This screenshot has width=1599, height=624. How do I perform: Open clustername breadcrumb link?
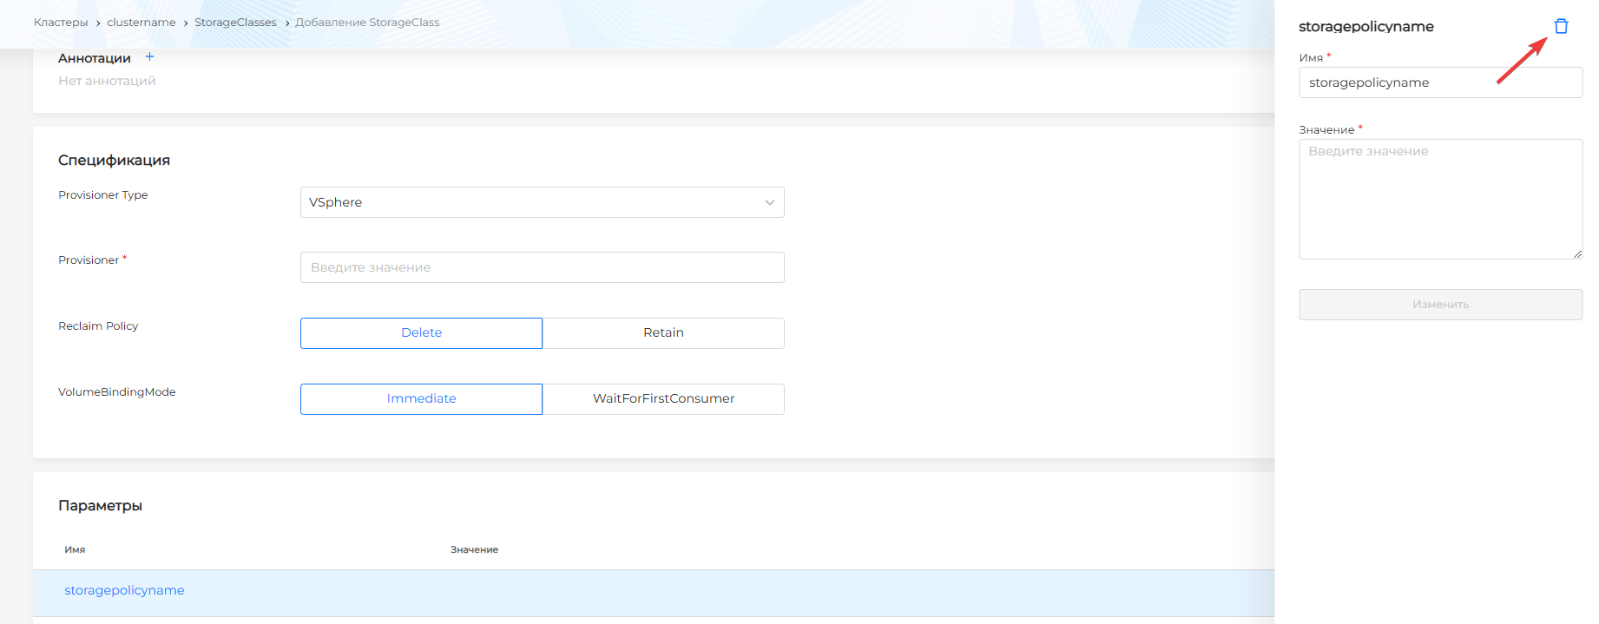(141, 23)
